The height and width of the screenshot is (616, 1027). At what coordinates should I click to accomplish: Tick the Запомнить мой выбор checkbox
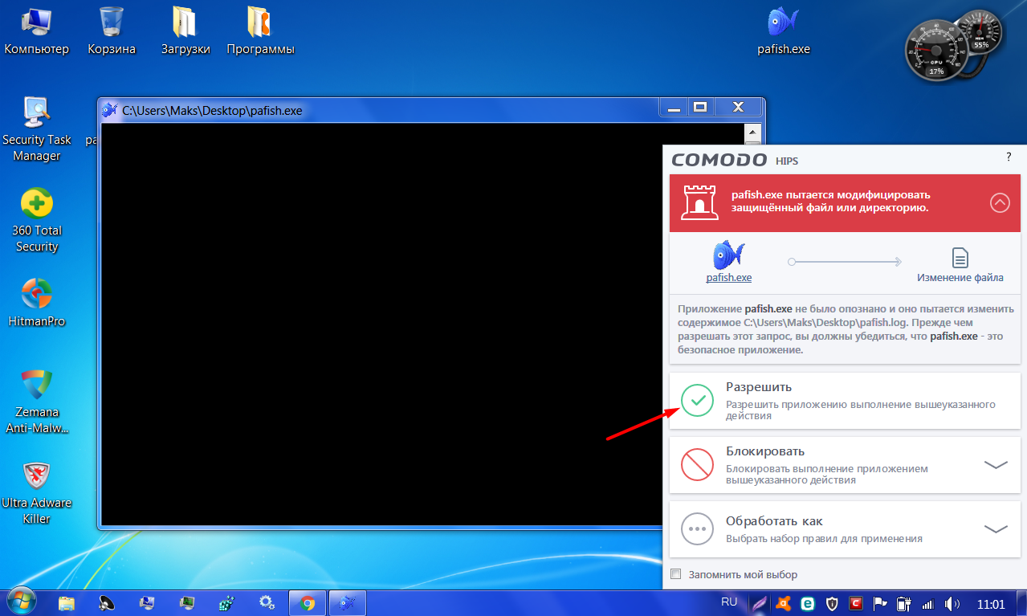click(675, 574)
